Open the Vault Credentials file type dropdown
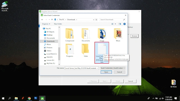The width and height of the screenshot is (180, 101). coord(113,68)
